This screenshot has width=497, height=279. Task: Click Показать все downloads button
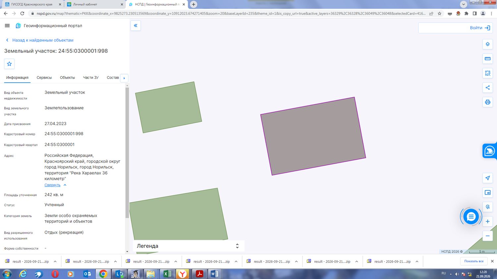(474, 261)
